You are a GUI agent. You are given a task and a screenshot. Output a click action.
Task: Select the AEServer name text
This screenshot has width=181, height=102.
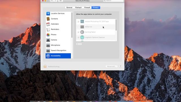pos(89,27)
